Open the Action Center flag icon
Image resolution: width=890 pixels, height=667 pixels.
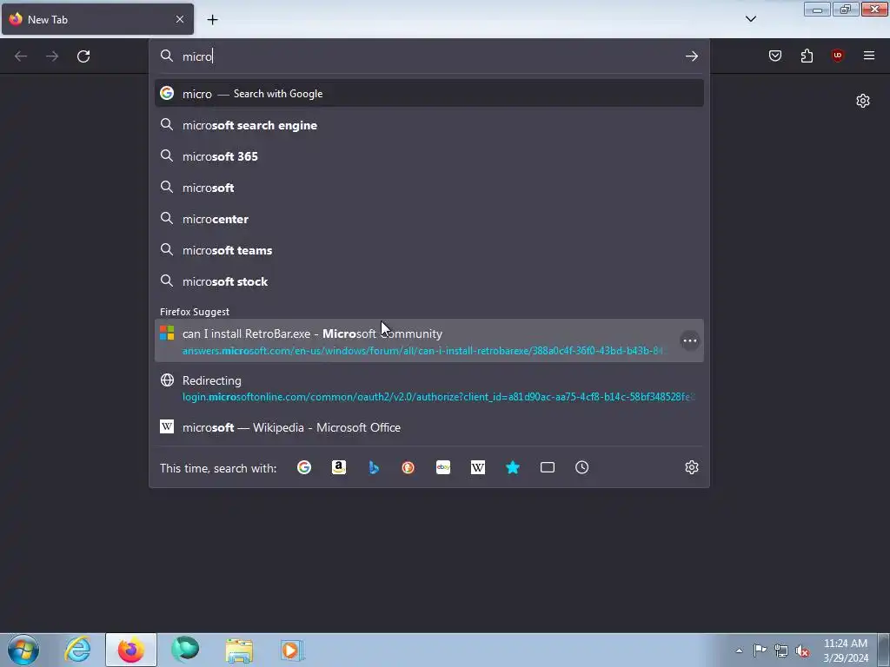(760, 650)
